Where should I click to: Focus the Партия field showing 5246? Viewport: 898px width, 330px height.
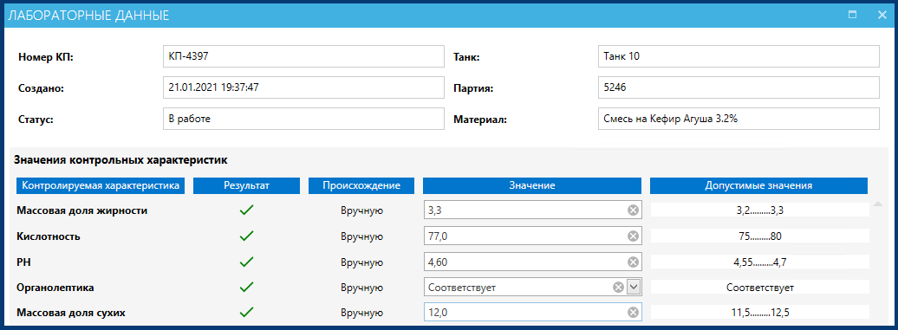(x=739, y=88)
